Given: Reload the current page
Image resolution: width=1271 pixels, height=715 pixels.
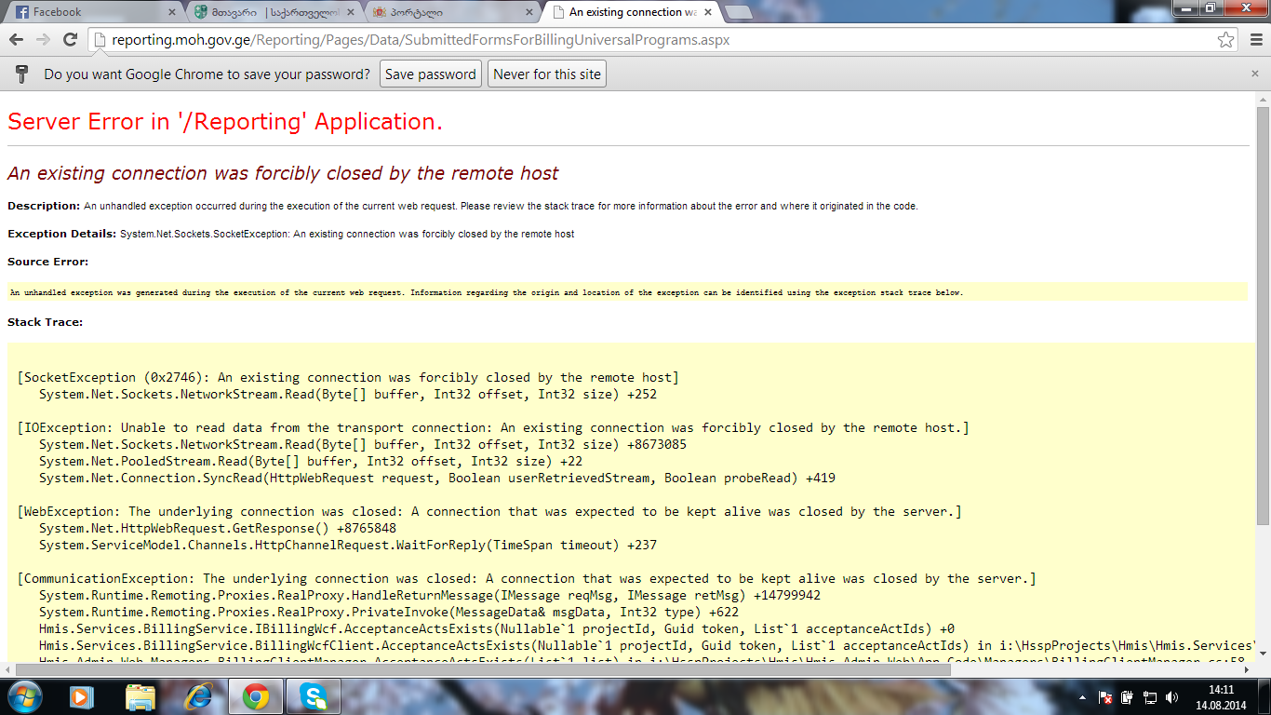Looking at the screenshot, I should 70,40.
